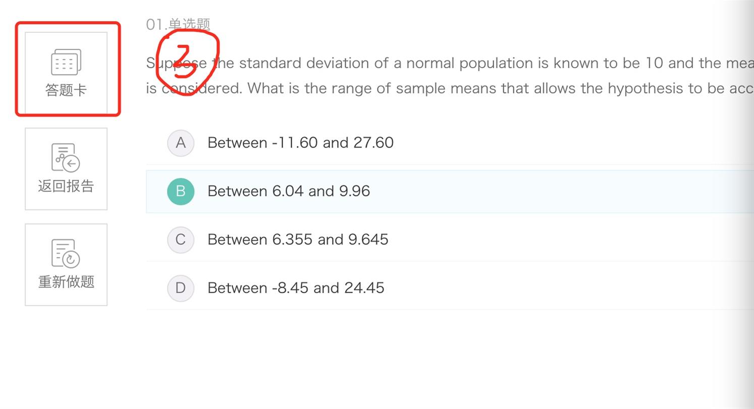
Task: Choose answer Between -11.60 and 27.60
Action: click(300, 143)
